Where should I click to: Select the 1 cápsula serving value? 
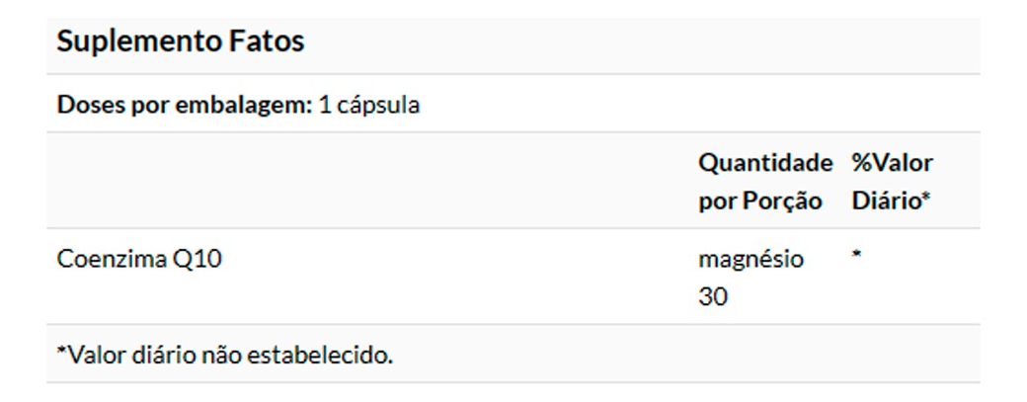pos(369,105)
